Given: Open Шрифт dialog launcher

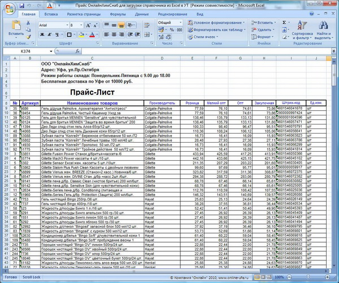Looking at the screenshot, I should pos(98,44).
